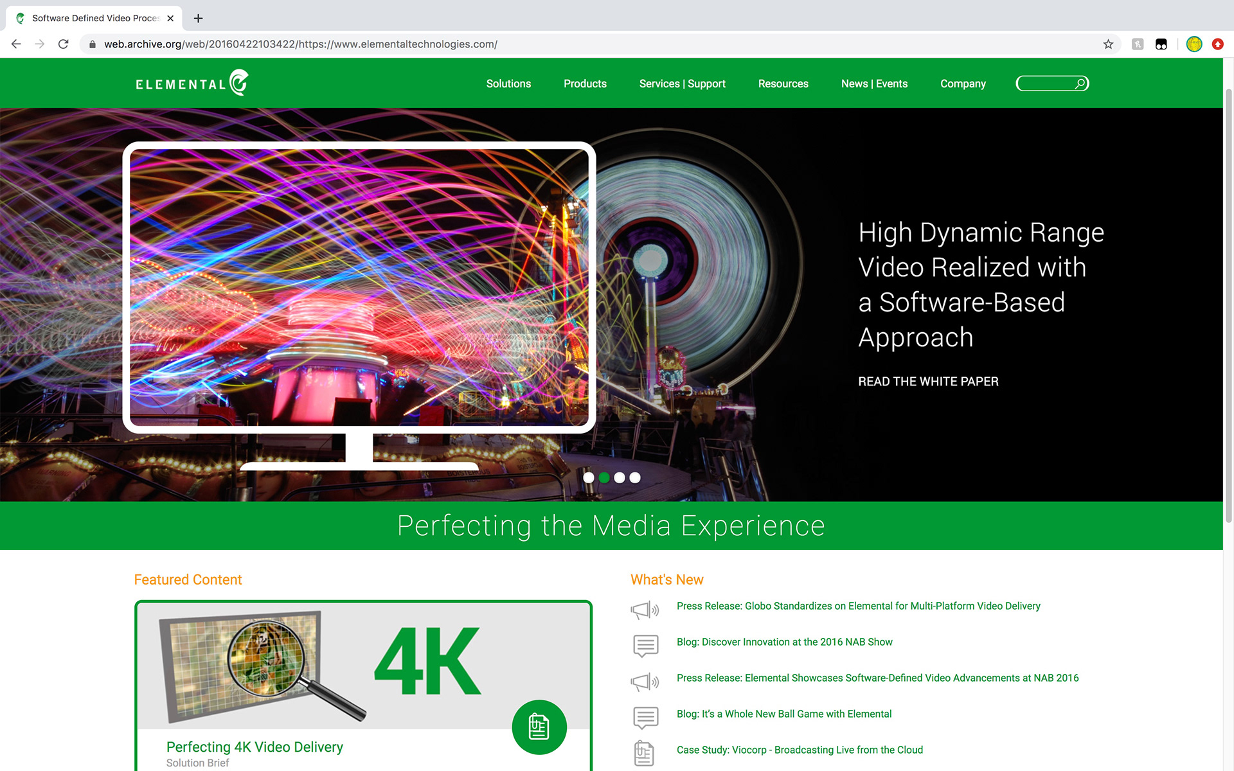Click megaphone icon beside NAB 2016 press release
1234x771 pixels.
point(645,682)
